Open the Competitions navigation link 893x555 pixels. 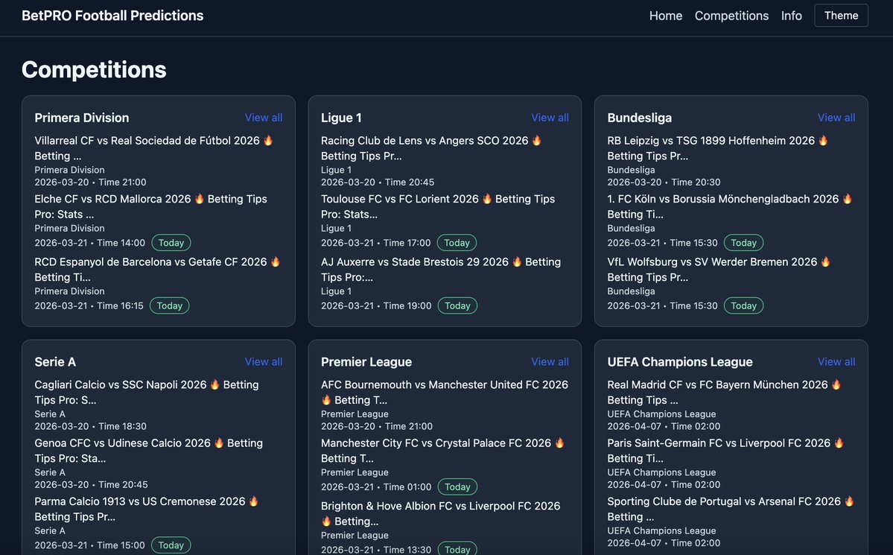click(x=731, y=16)
